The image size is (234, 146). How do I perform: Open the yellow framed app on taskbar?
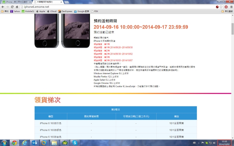(45, 143)
